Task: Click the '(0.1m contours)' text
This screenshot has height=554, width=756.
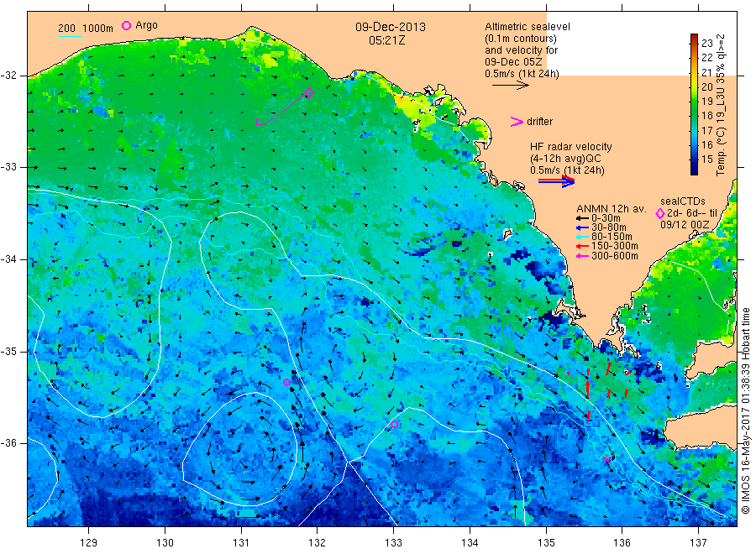Action: pyautogui.click(x=521, y=39)
